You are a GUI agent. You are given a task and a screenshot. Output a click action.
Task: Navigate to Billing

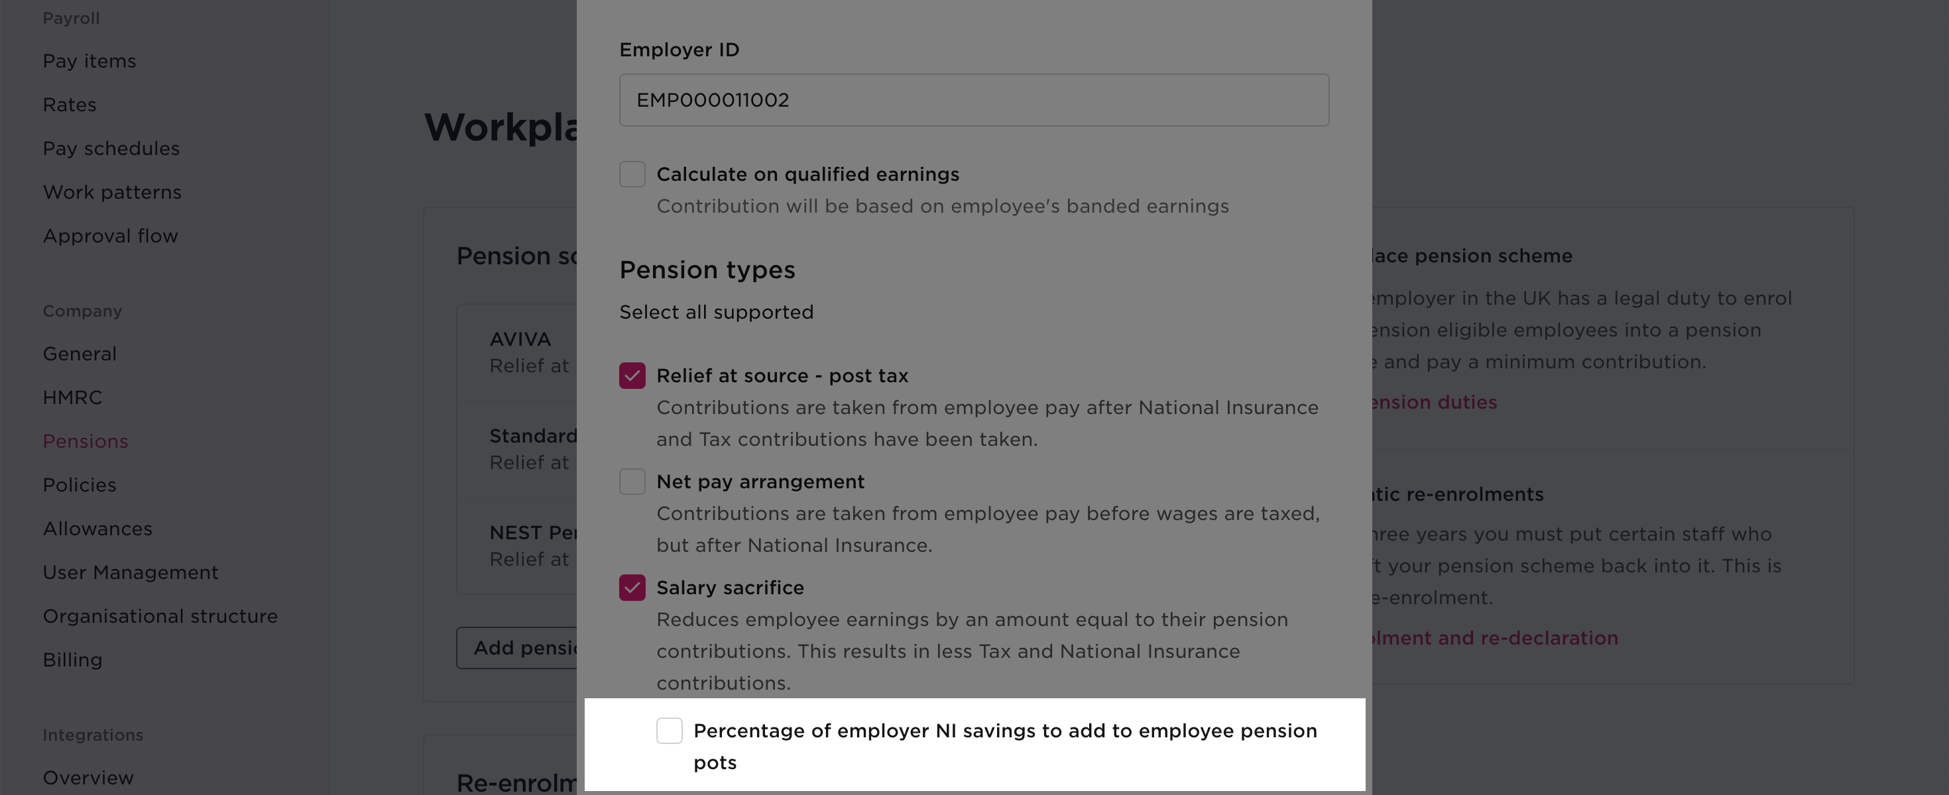(x=73, y=661)
